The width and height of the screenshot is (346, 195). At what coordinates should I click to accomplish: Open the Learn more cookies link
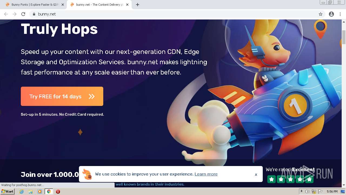(x=206, y=174)
